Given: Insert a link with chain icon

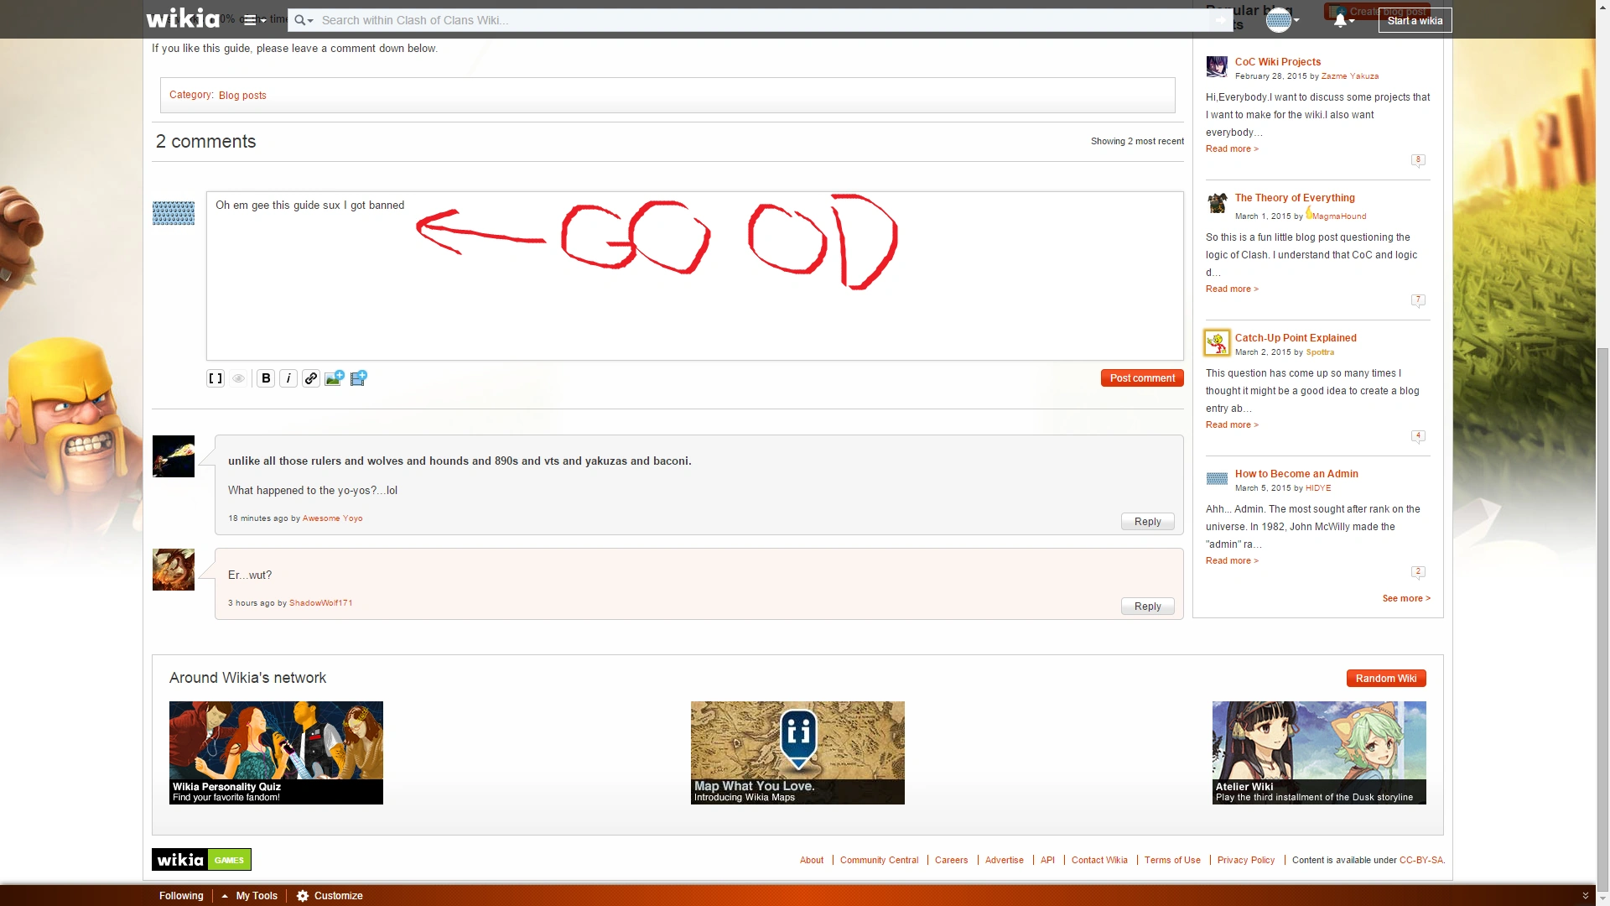Looking at the screenshot, I should (x=311, y=378).
